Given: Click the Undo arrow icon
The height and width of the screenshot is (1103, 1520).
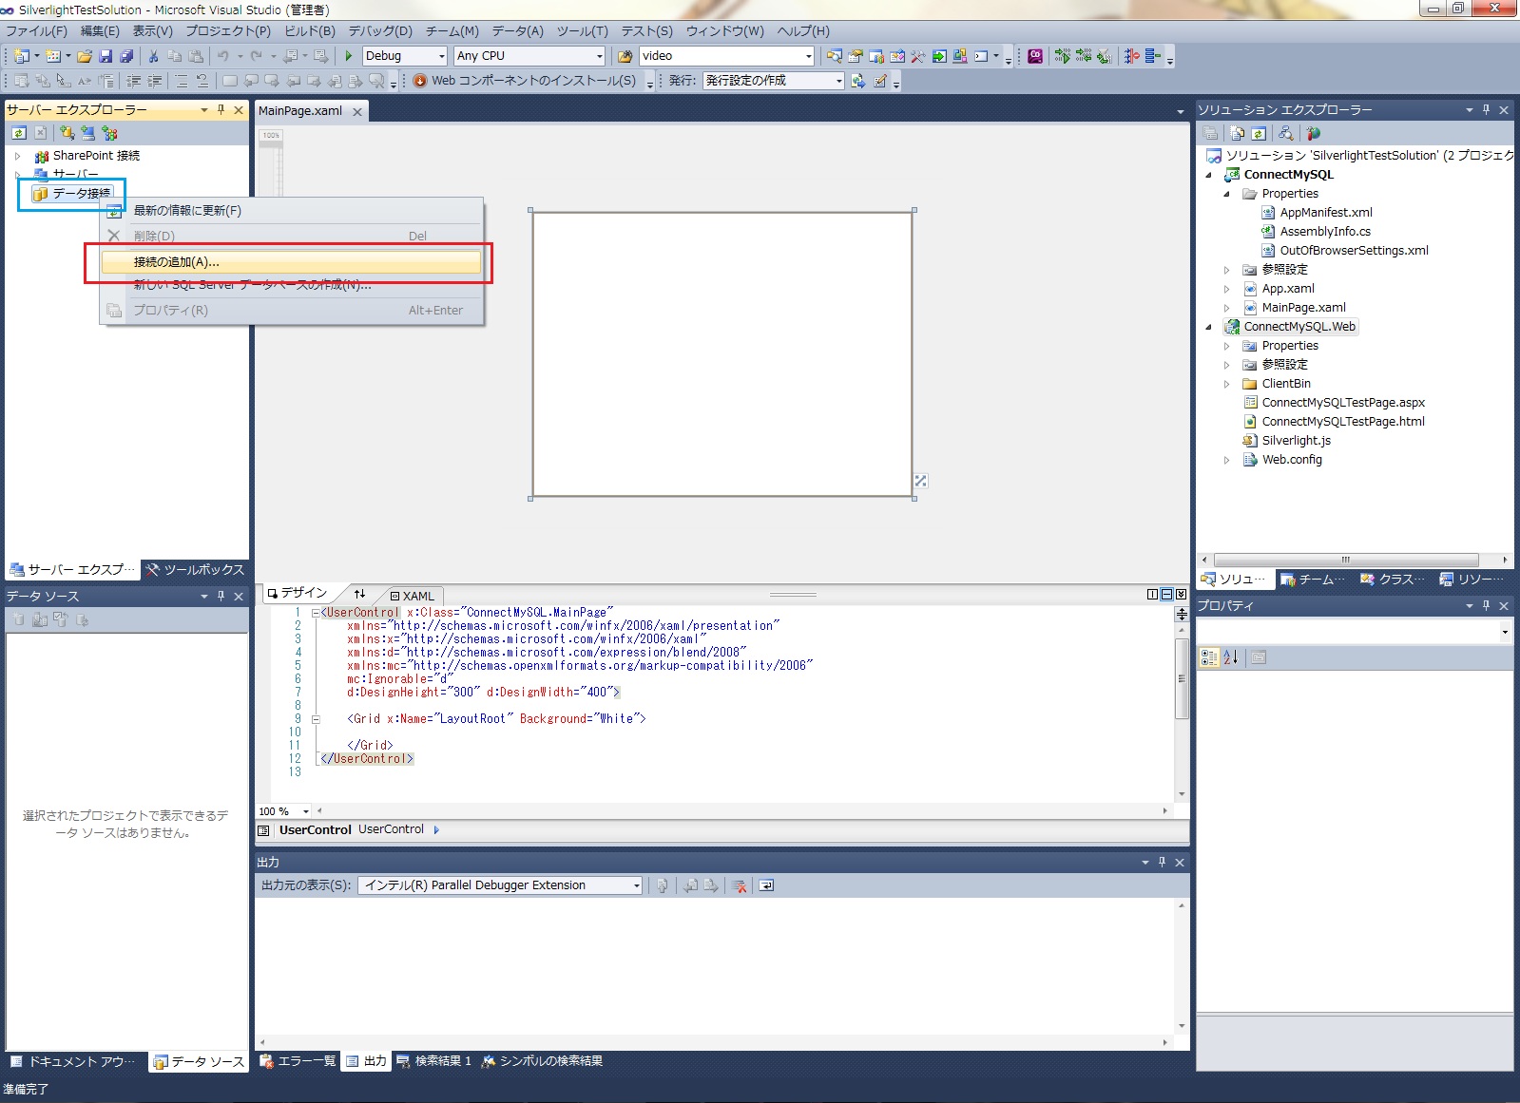Looking at the screenshot, I should pyautogui.click(x=222, y=56).
